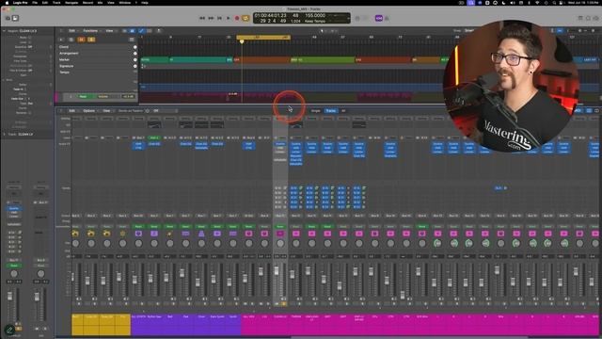Open the Loop Browser icon at top right
Screen dimensions: 602x339
pos(588,18)
